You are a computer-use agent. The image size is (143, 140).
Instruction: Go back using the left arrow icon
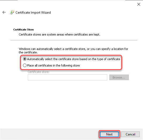click(x=4, y=12)
